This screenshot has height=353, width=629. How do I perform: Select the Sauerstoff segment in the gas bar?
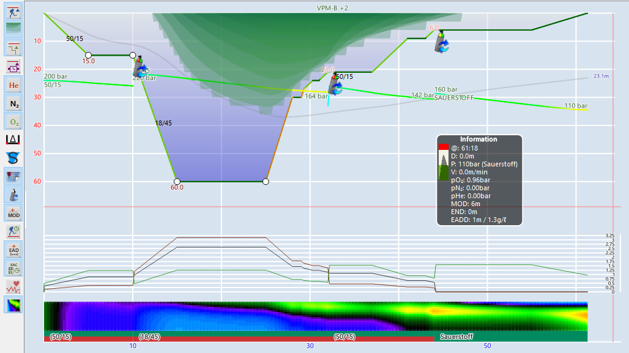tap(456, 336)
